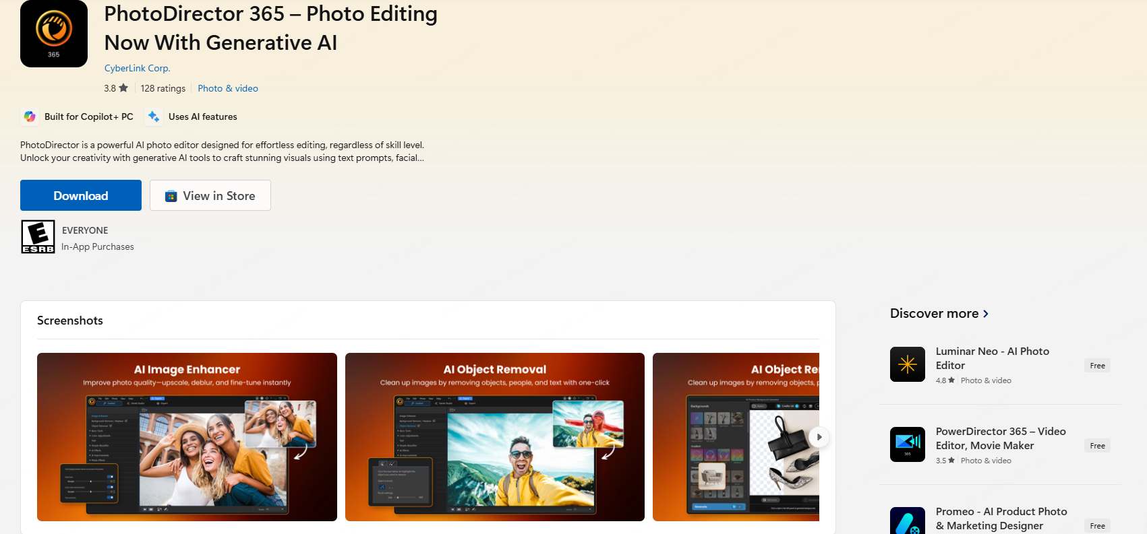Open the AI Image Enhancer screenshot
The image size is (1147, 534).
187,437
